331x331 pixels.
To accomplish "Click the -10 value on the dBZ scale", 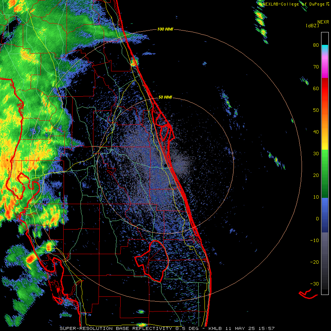I will pyautogui.click(x=314, y=241).
